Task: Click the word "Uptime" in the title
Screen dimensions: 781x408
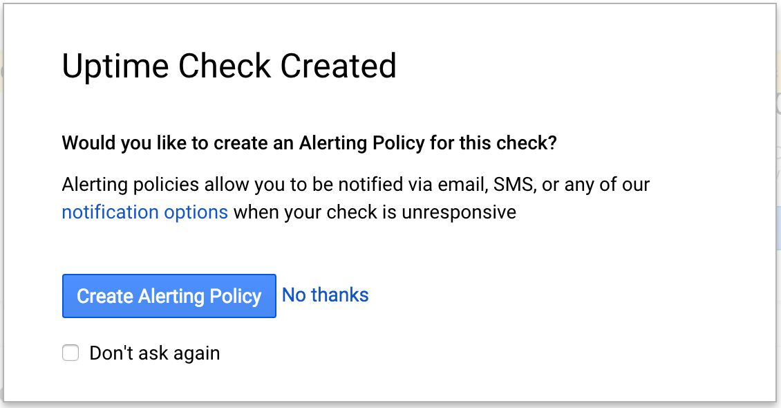Action: coord(115,66)
